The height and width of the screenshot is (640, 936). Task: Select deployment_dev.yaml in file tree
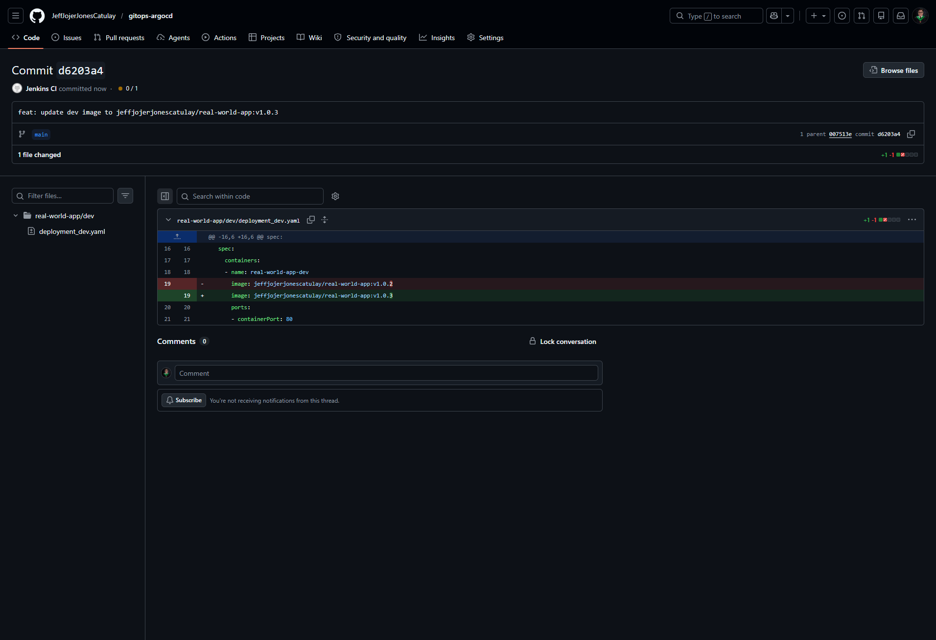pyautogui.click(x=72, y=231)
